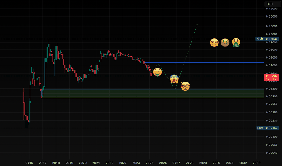The width and height of the screenshot is (282, 166).
Task: Click the 0.09000 price axis label
Action: (272, 50)
